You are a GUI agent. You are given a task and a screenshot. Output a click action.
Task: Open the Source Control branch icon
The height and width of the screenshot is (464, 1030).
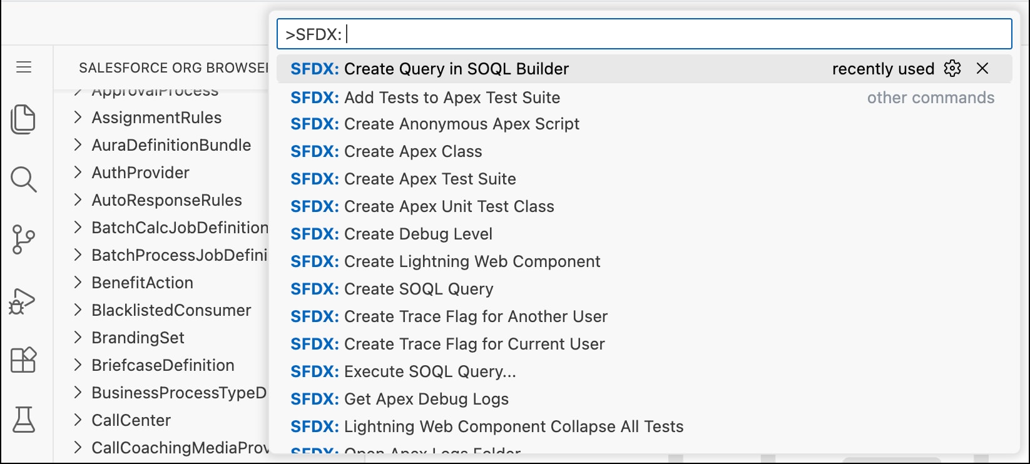tap(24, 240)
